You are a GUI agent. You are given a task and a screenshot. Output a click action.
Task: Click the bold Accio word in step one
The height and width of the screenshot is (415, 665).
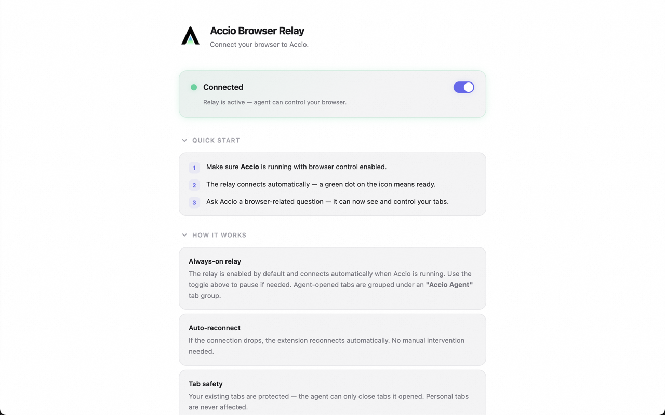pos(250,167)
